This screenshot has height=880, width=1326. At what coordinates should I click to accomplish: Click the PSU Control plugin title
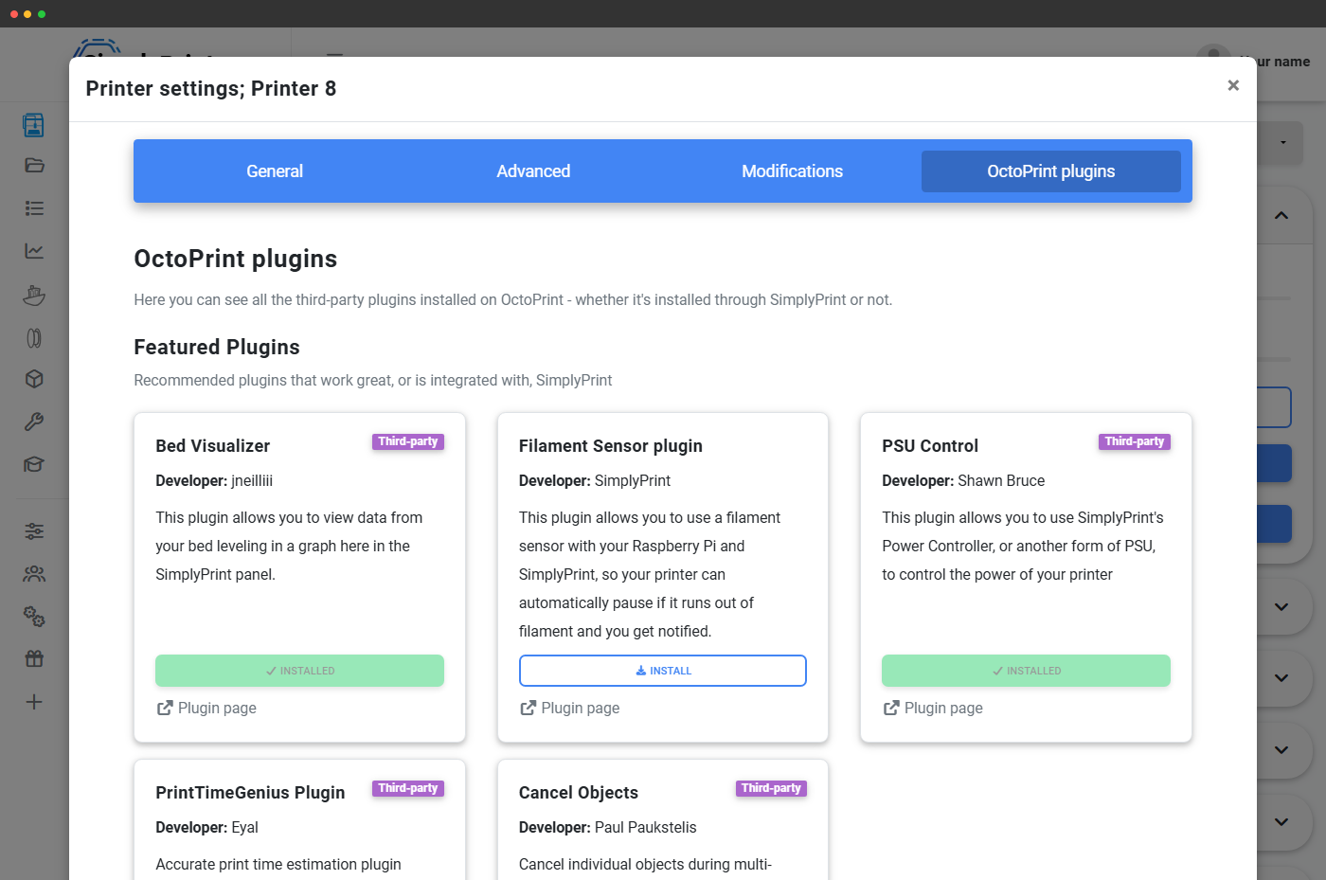tap(930, 446)
